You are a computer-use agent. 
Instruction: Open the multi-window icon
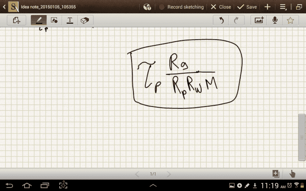pos(299,7)
